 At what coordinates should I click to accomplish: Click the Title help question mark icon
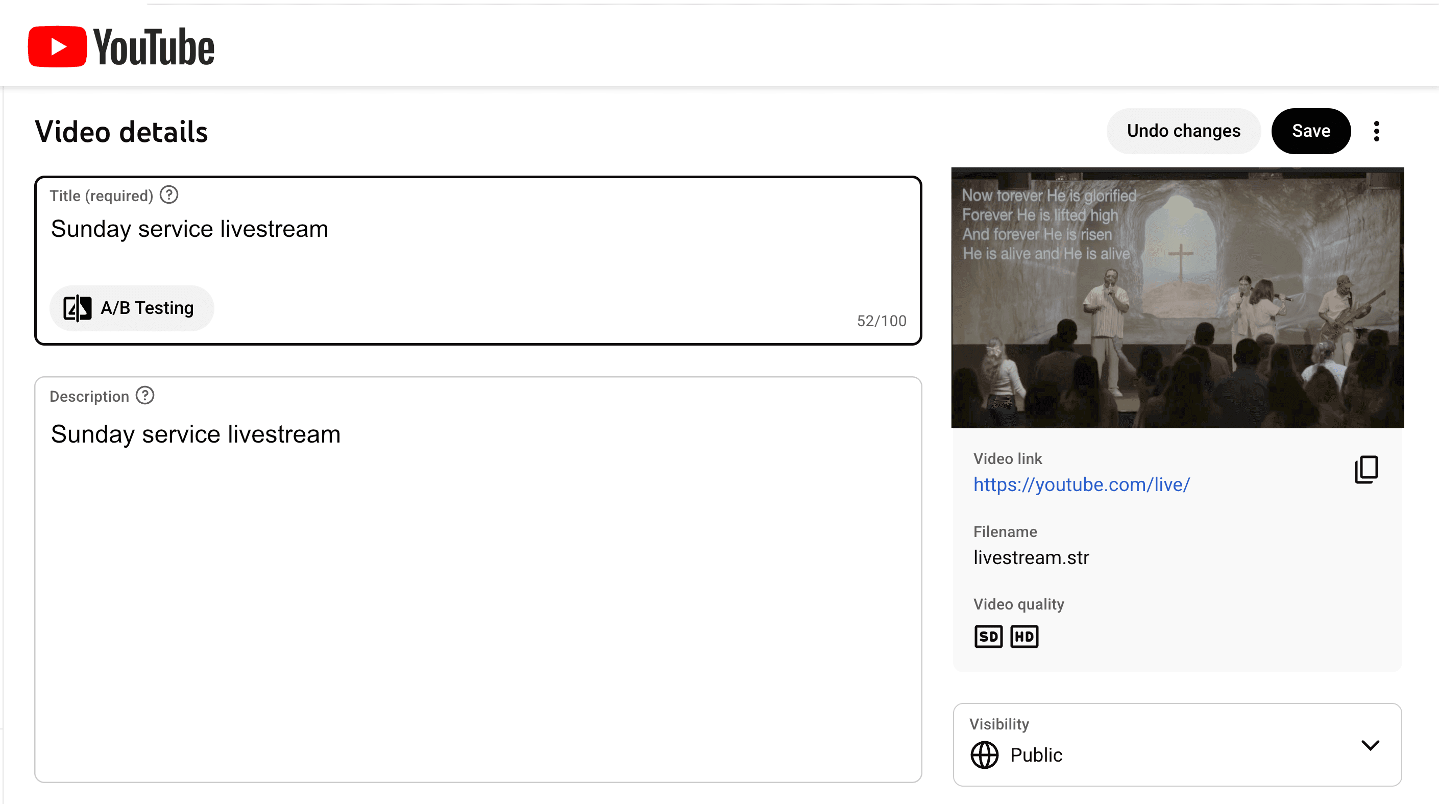point(168,195)
